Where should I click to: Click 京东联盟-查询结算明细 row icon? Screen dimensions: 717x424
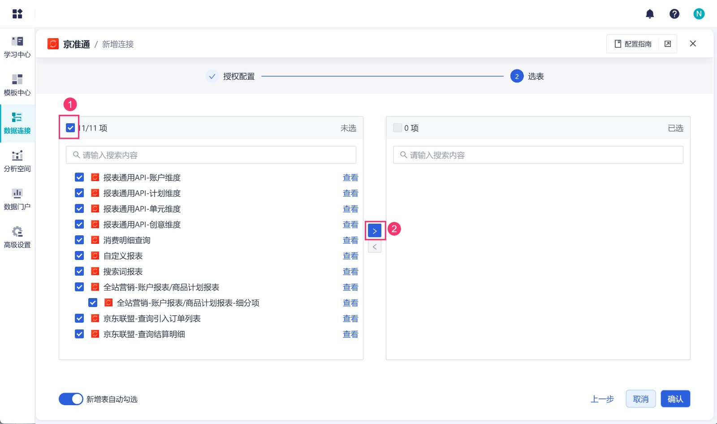coord(95,334)
